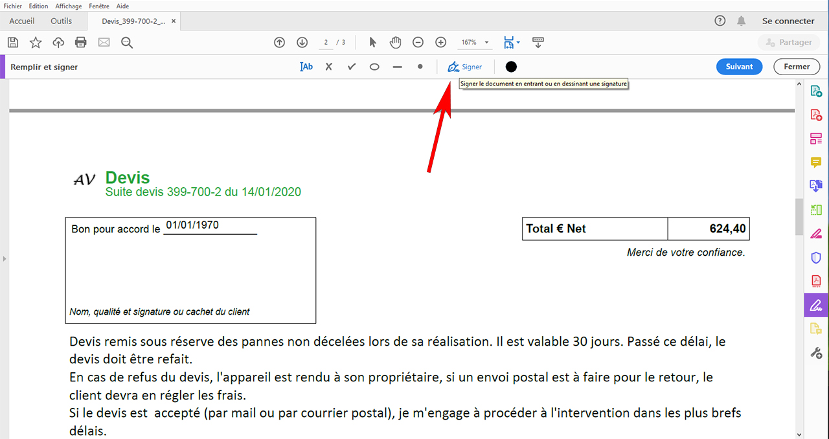
Task: Select the Add text tool icon
Action: [x=306, y=67]
